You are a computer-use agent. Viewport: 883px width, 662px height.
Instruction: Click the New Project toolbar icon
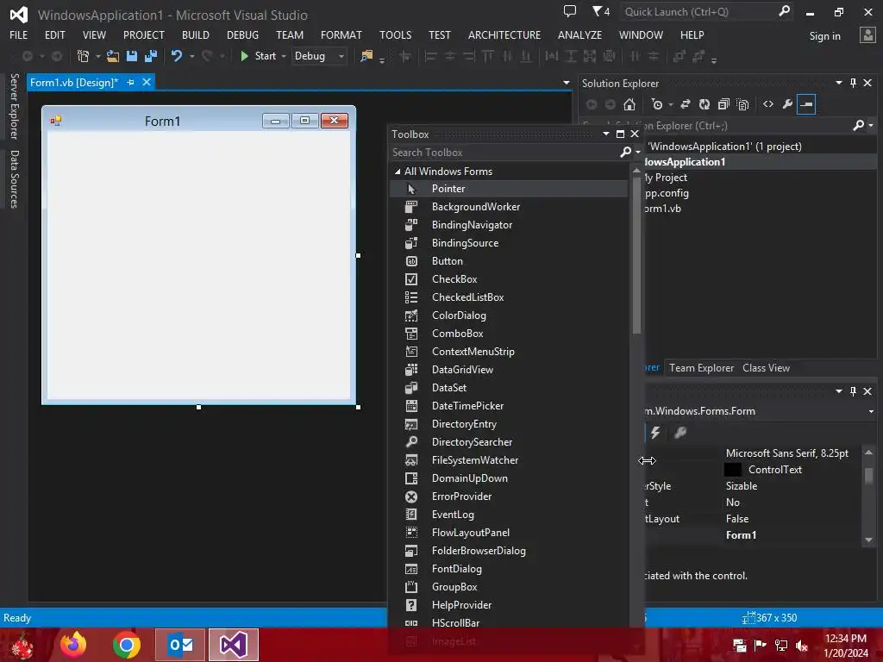click(83, 56)
